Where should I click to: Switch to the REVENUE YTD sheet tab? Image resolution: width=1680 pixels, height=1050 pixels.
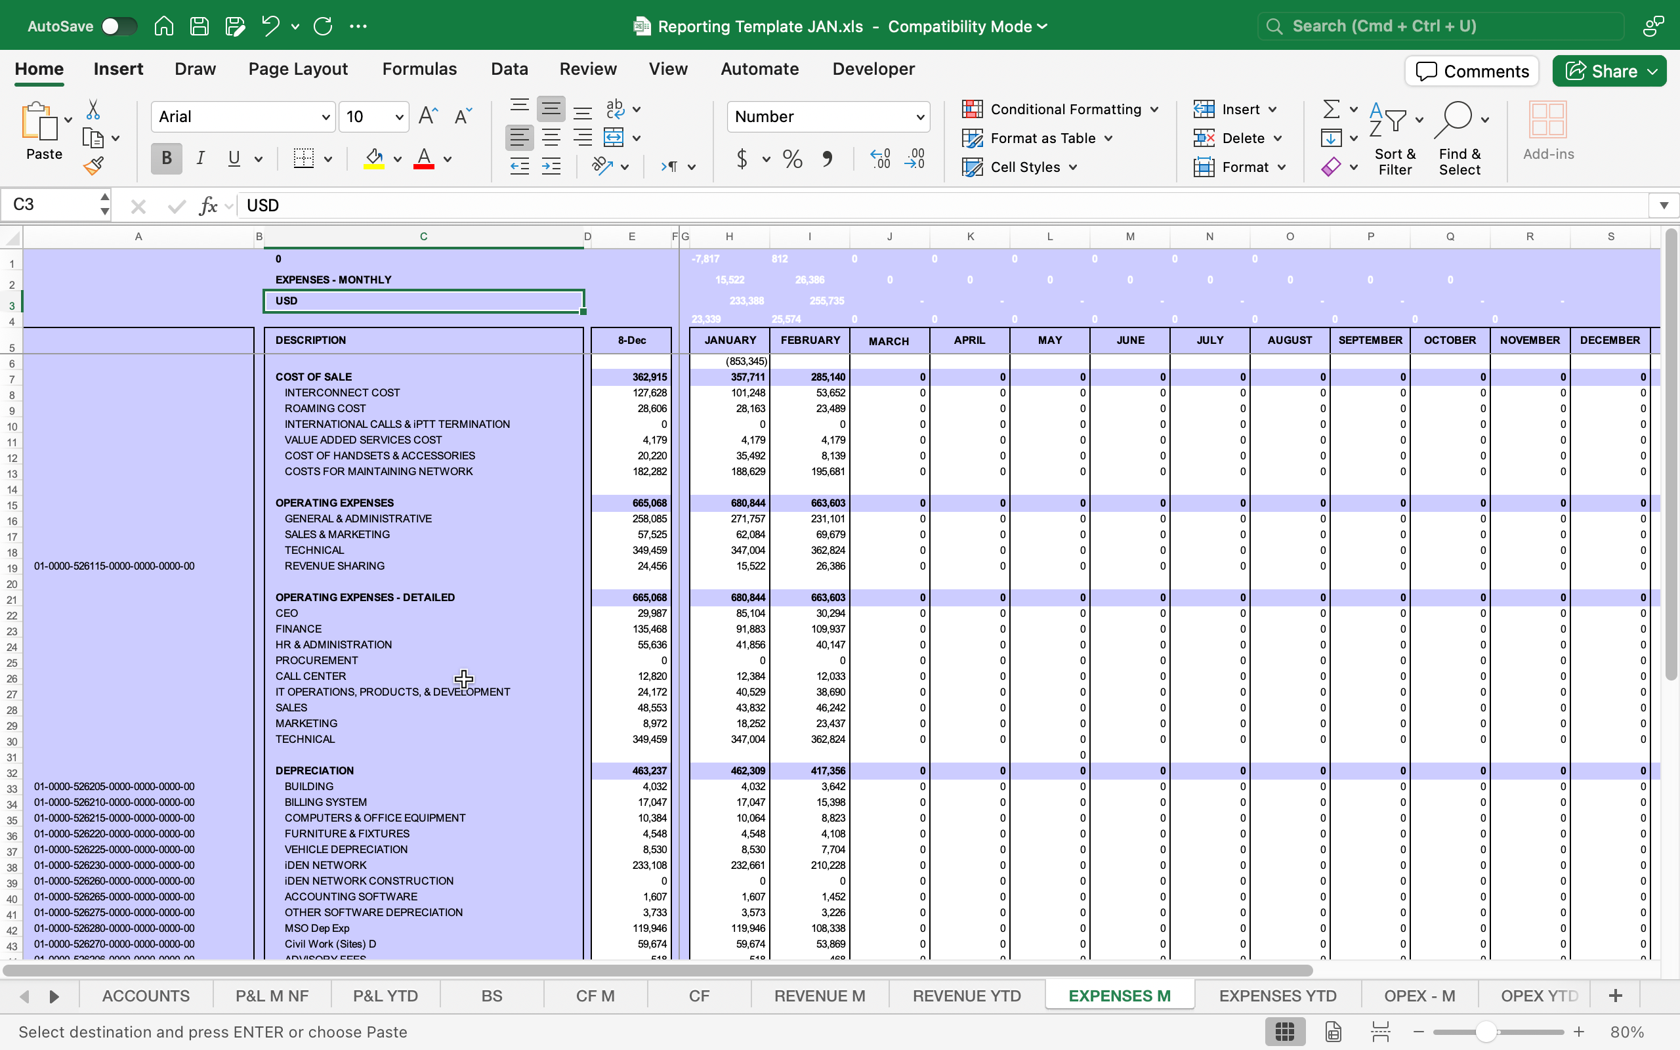coord(967,996)
